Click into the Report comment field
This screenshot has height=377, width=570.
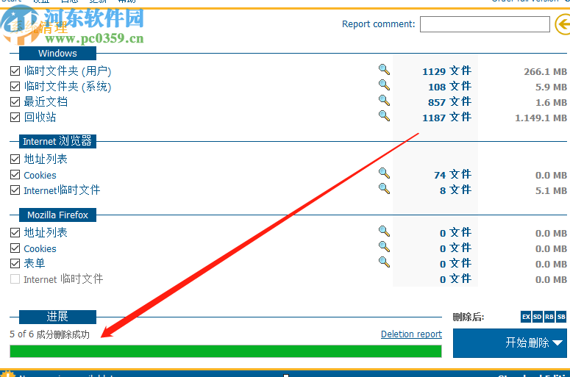(x=485, y=24)
